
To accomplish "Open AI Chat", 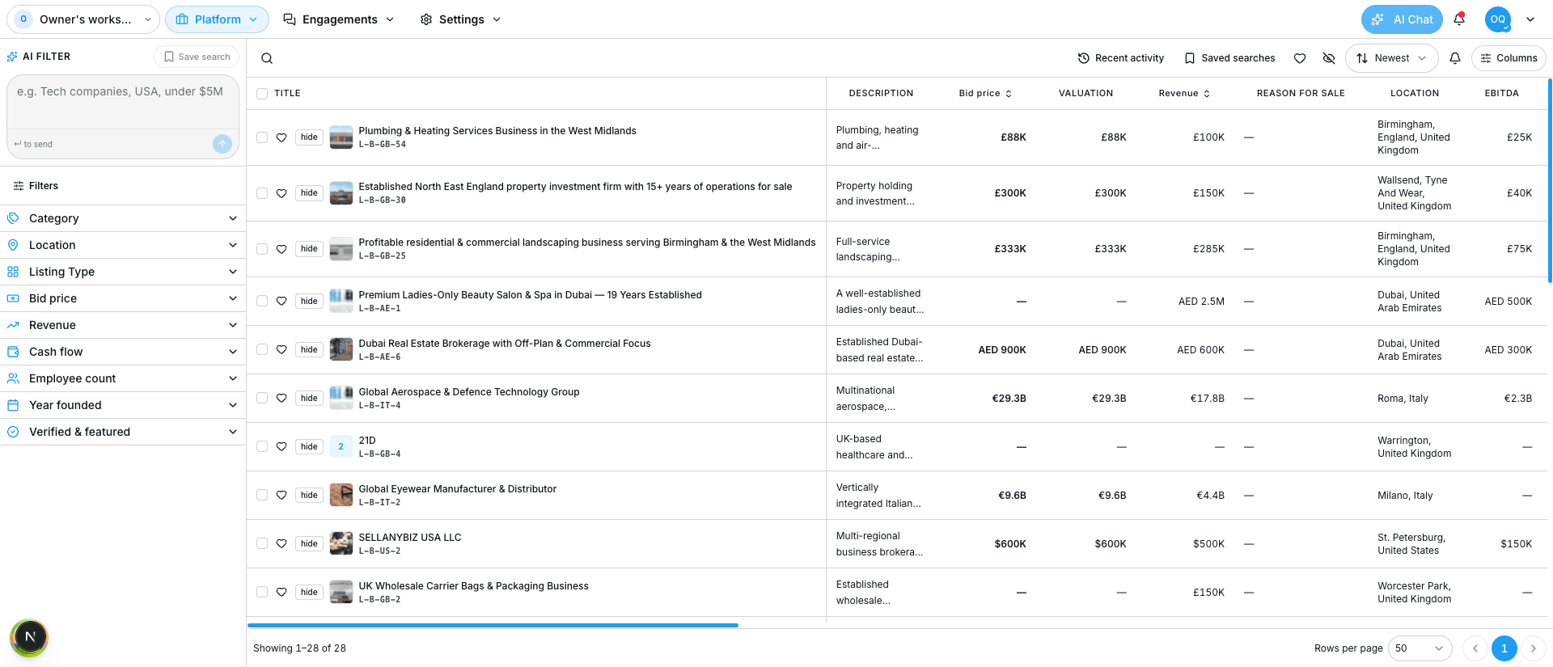I will point(1402,19).
